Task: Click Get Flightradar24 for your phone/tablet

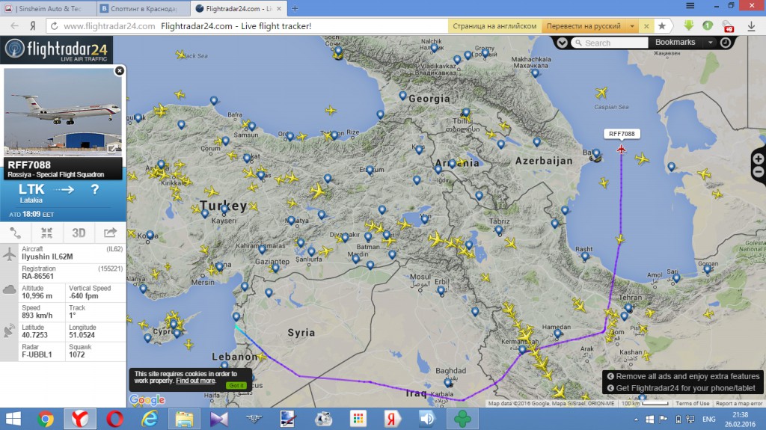Action: pos(681,388)
